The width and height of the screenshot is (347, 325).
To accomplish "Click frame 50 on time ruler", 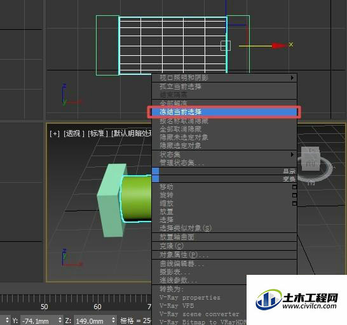I will 44,307.
